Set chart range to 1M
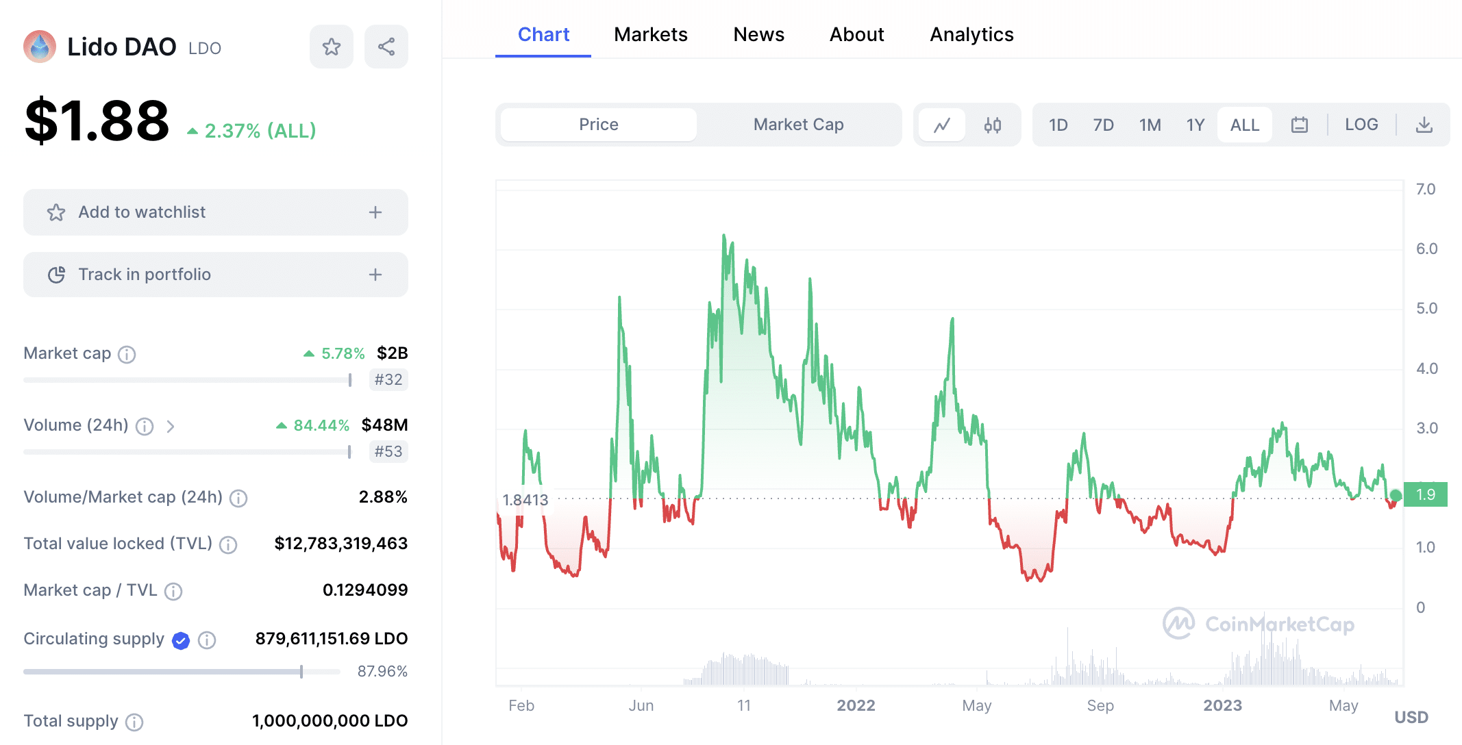The image size is (1462, 745). pos(1150,125)
